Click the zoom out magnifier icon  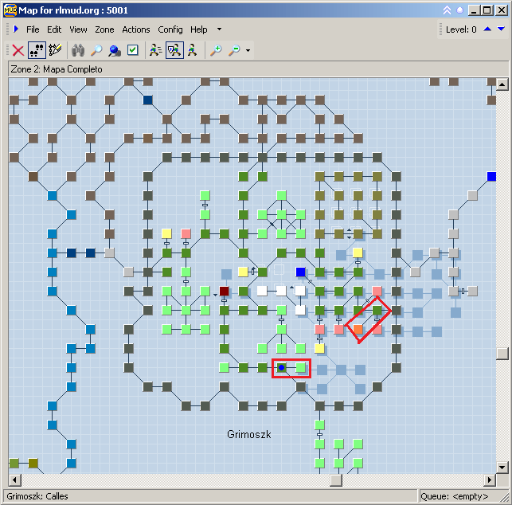pyautogui.click(x=234, y=50)
